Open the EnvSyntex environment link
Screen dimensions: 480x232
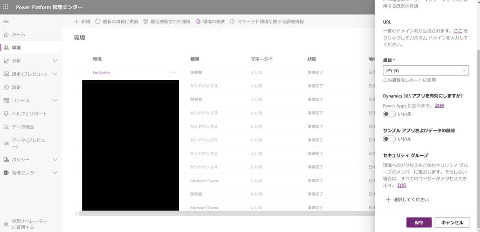pos(101,73)
